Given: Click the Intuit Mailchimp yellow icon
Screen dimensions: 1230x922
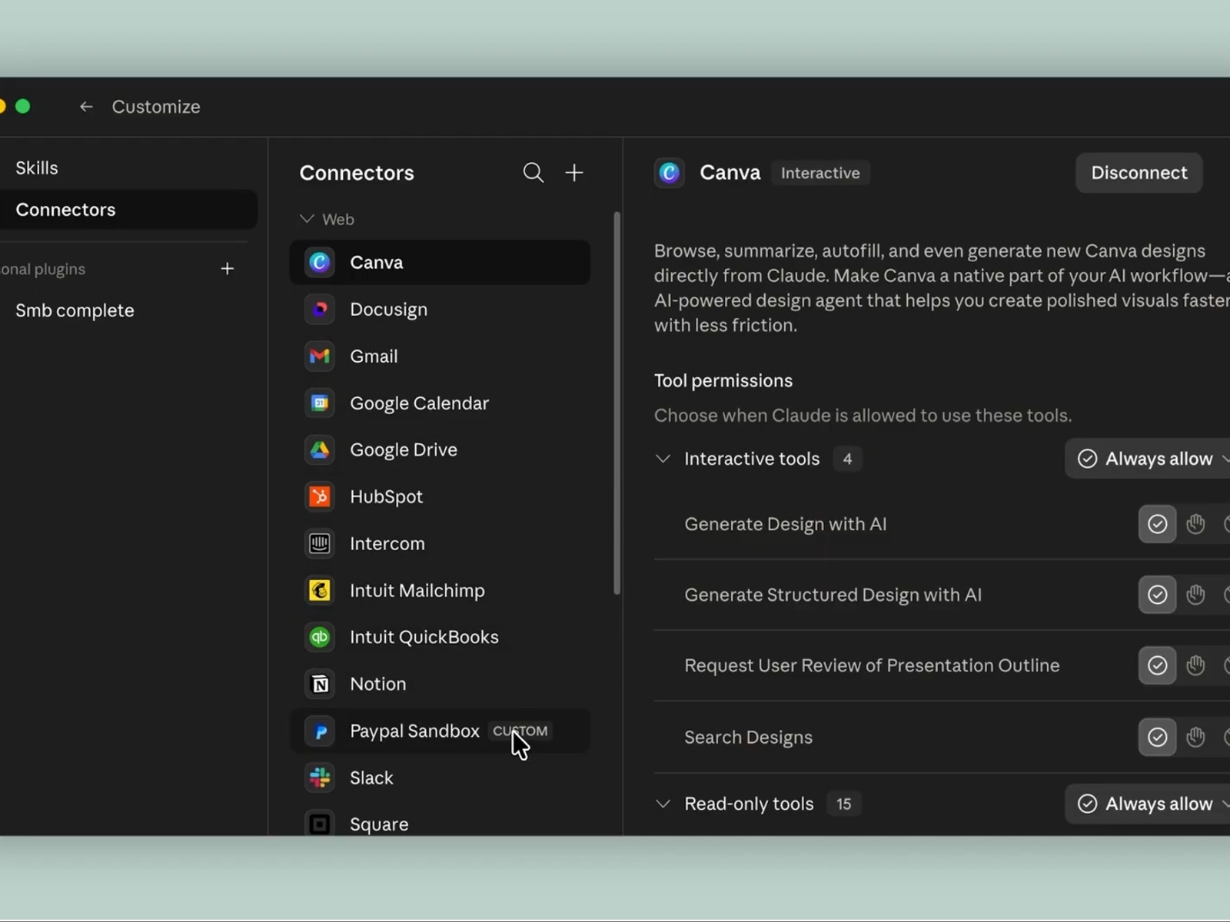Looking at the screenshot, I should [320, 591].
